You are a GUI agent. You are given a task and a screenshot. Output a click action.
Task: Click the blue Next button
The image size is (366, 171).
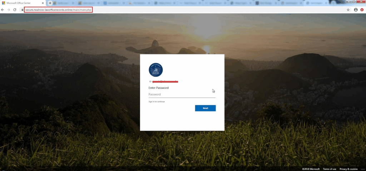coord(205,108)
